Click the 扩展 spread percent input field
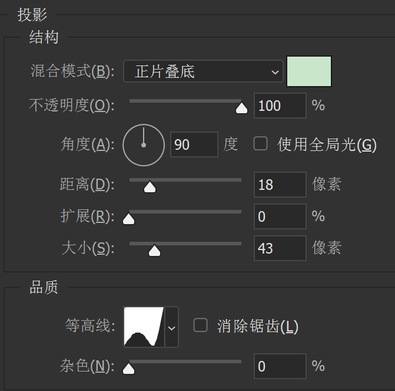 tap(280, 216)
